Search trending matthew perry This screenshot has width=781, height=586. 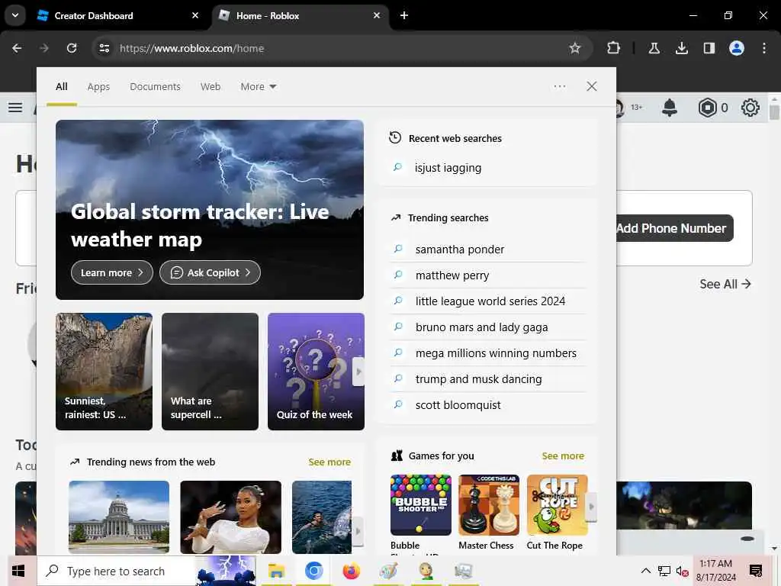click(x=488, y=275)
